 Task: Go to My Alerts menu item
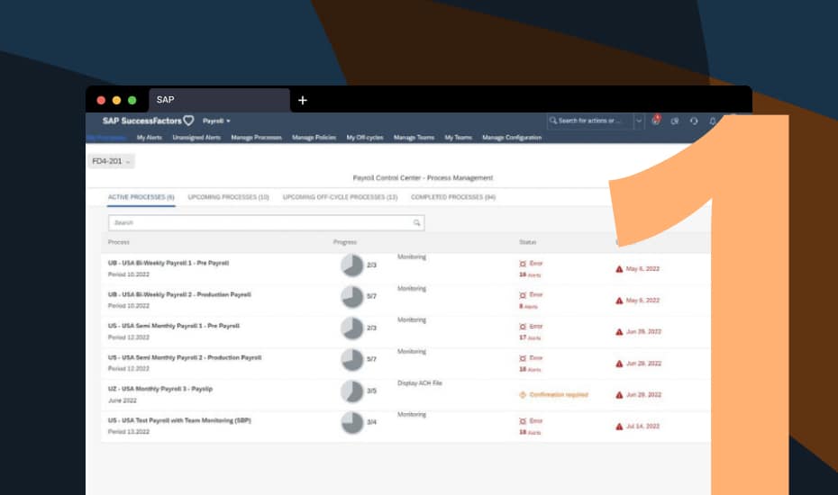tap(149, 137)
